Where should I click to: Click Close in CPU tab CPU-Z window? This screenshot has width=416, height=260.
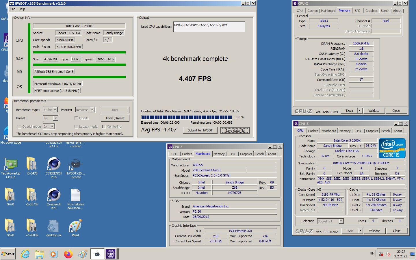tap(397, 231)
